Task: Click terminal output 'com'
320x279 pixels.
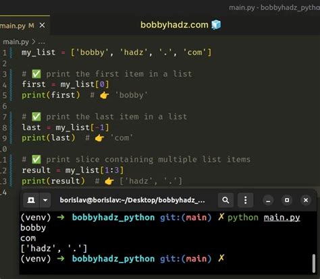Action: [28, 238]
